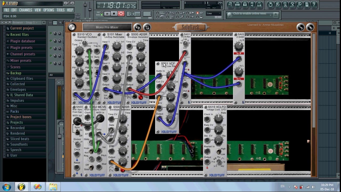The image size is (341, 192).
Task: Click the render/export disk icon
Action: [285, 5]
